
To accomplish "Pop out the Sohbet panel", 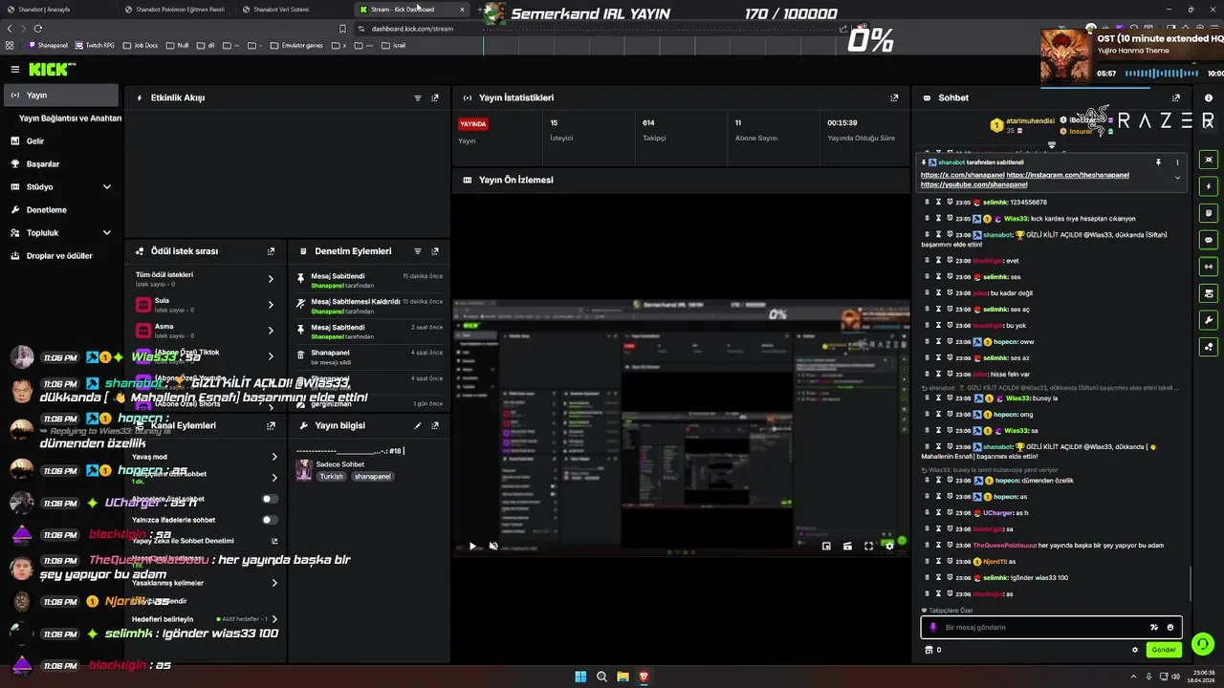I will point(1176,97).
